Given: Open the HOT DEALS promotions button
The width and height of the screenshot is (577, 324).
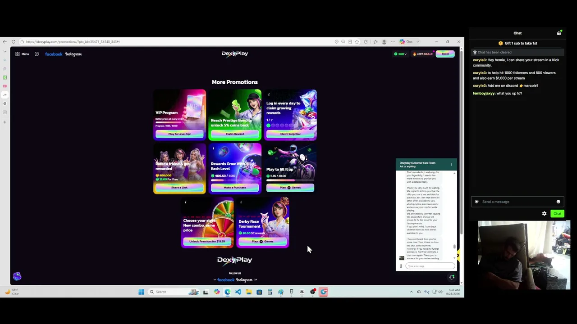Looking at the screenshot, I should pyautogui.click(x=423, y=54).
